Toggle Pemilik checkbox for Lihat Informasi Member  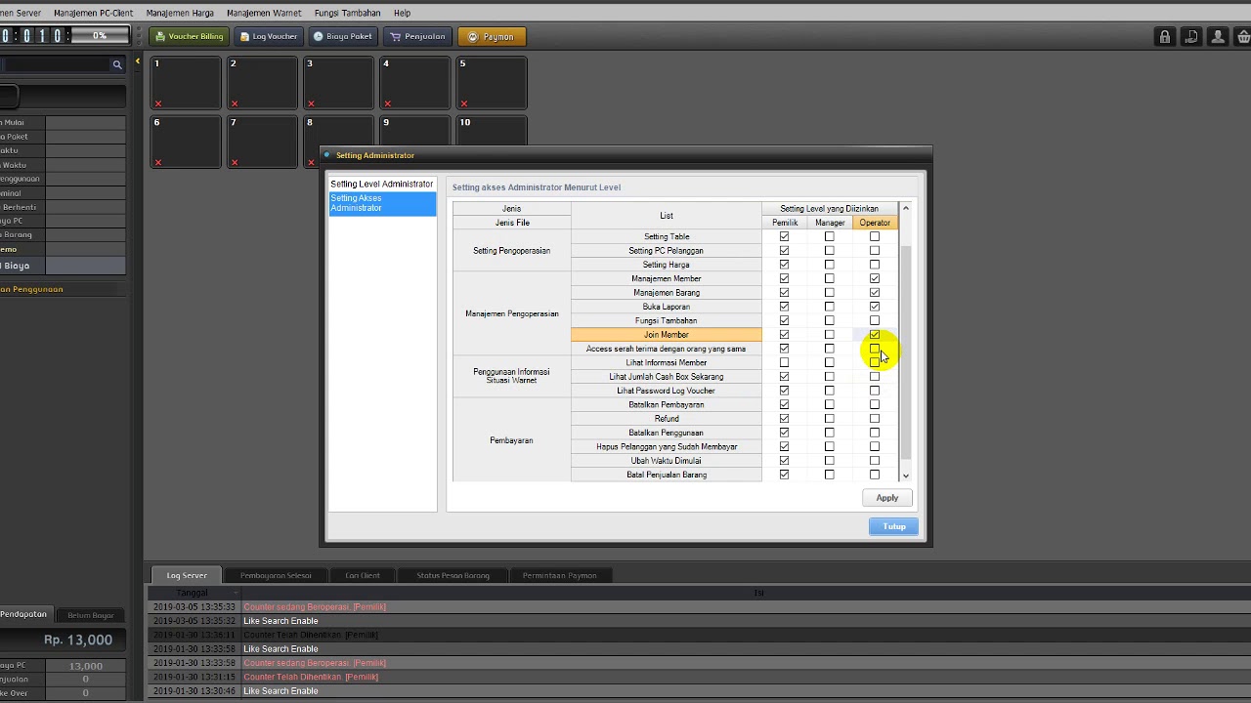784,362
